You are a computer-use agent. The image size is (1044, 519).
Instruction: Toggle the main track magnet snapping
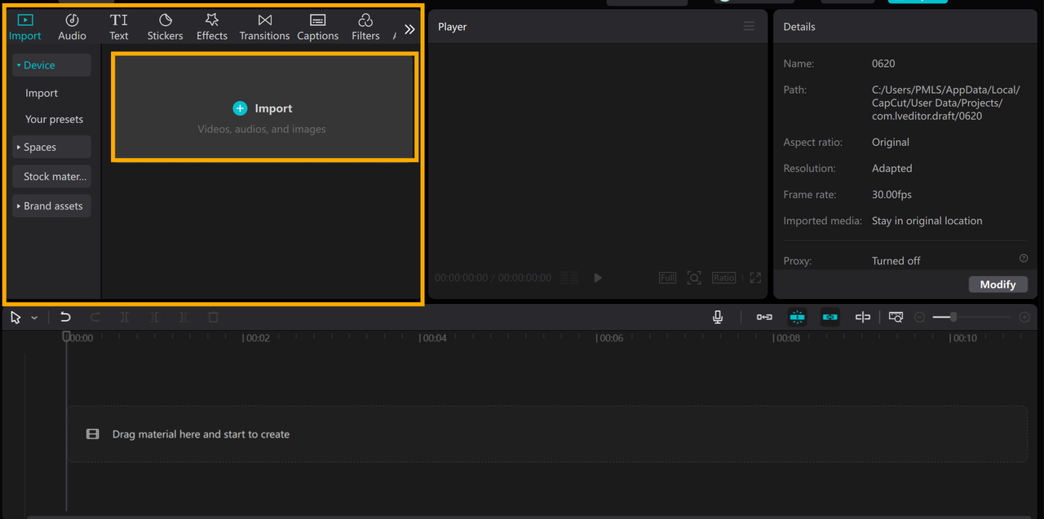[764, 317]
